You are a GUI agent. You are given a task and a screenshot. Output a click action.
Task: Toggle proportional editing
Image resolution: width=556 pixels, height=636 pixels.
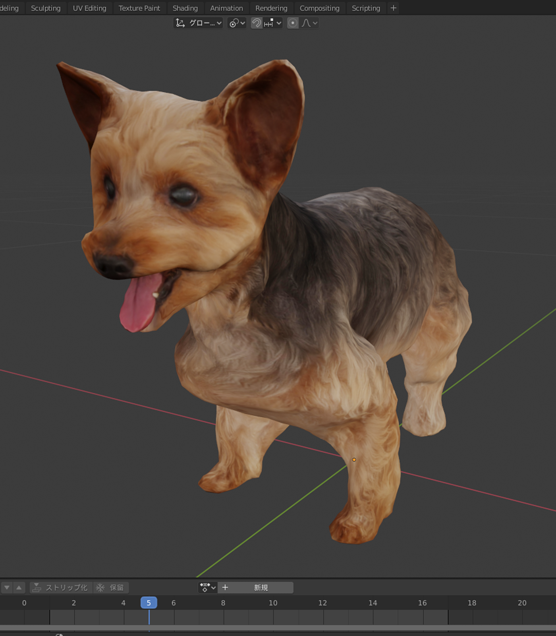click(x=293, y=23)
